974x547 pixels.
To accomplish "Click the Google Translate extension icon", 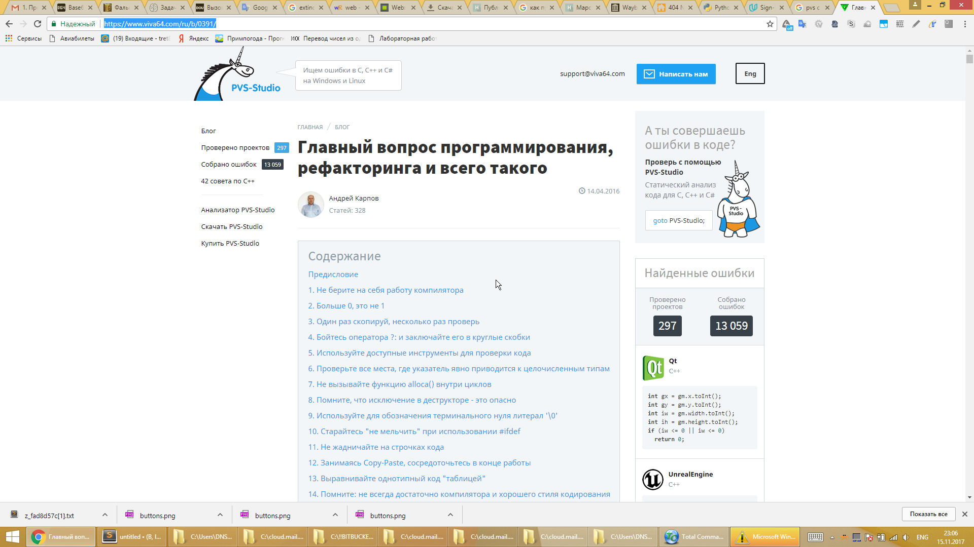I will (802, 24).
